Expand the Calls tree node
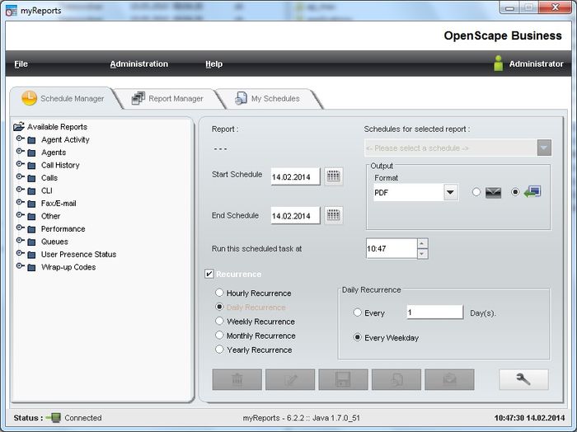This screenshot has height=432, width=577. (20, 177)
